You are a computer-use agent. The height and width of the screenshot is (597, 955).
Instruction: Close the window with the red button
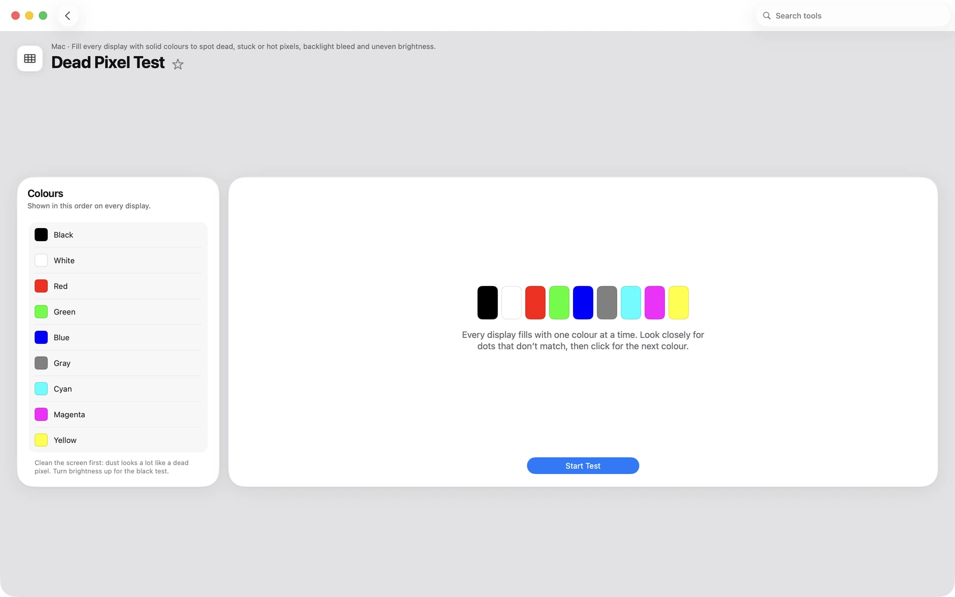click(x=16, y=16)
